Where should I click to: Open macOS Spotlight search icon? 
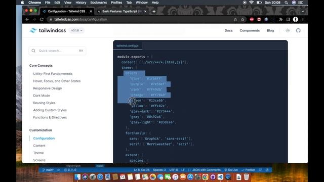click(x=286, y=3)
